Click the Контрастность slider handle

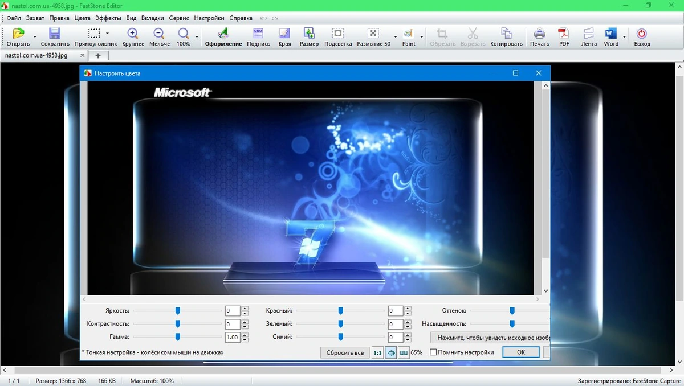tap(178, 323)
